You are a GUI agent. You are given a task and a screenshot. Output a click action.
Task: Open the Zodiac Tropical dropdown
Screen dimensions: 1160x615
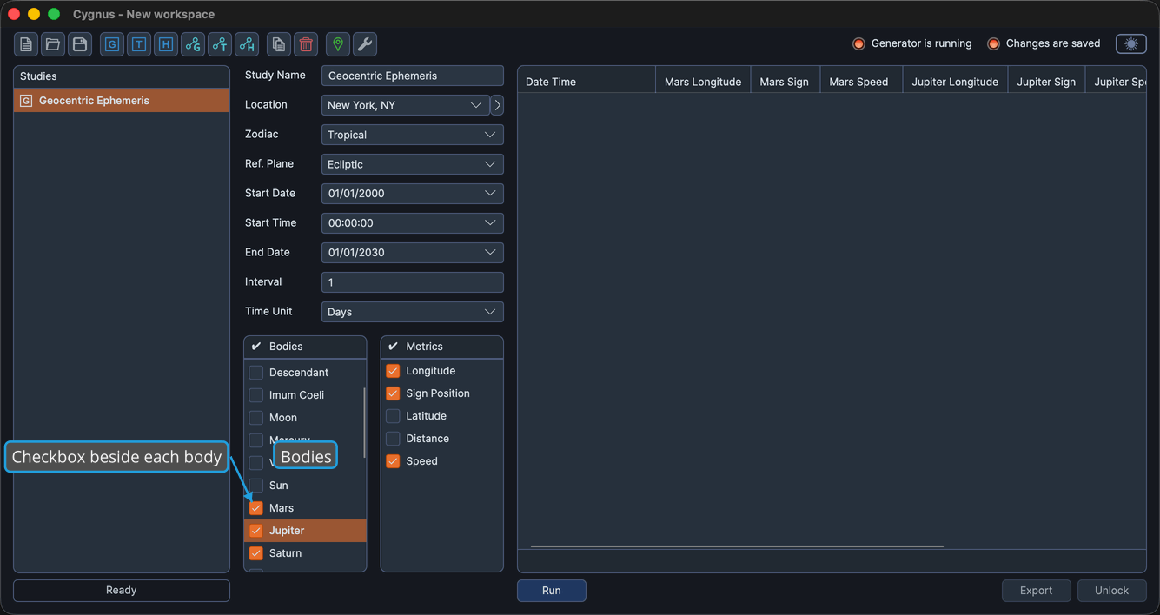(x=412, y=135)
